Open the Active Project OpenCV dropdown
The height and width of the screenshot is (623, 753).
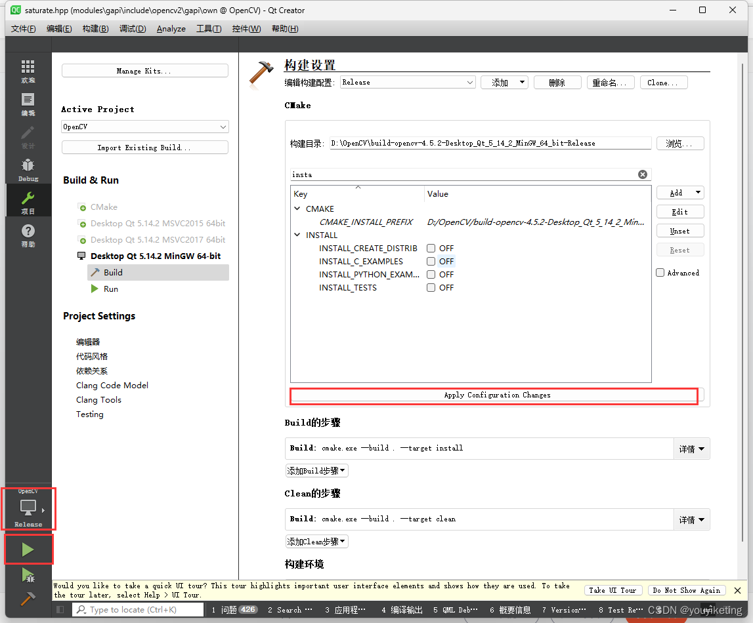pos(145,127)
